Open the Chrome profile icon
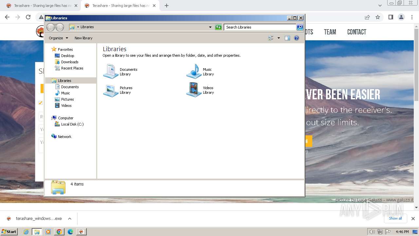The width and height of the screenshot is (419, 236). [401, 17]
